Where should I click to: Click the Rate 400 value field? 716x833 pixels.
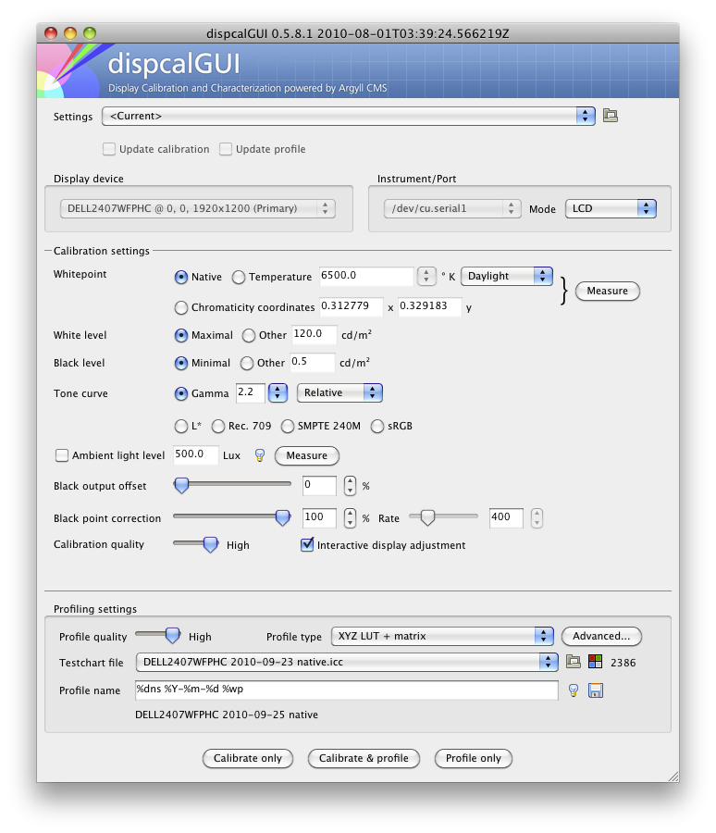coord(506,517)
